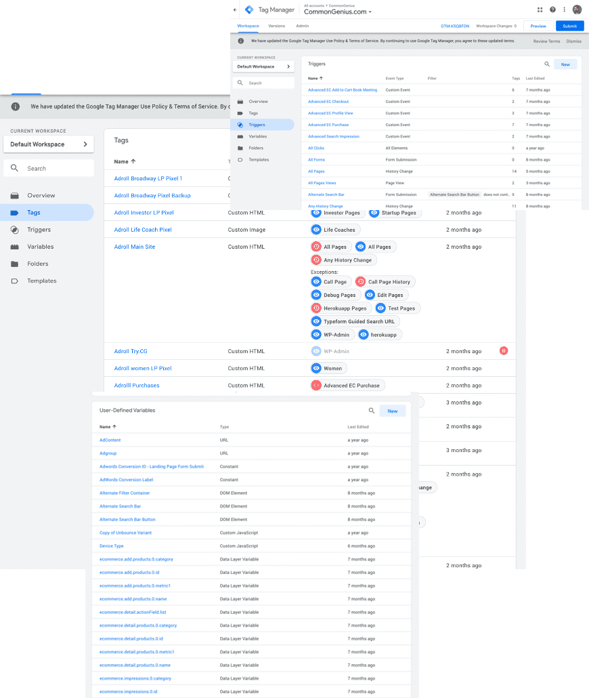
Task: Sort Triggers table by Name column
Action: pos(315,79)
